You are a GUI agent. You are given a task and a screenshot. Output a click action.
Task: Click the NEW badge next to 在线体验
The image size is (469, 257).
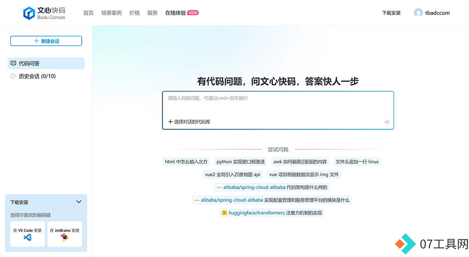193,13
